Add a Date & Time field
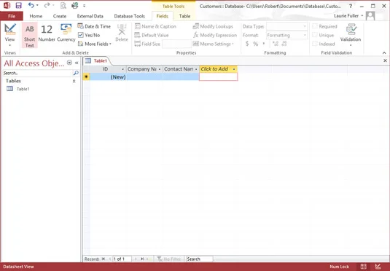Screen dimensions: 390x271 (x=94, y=26)
